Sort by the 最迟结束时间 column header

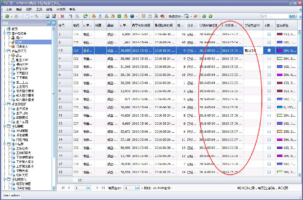[165, 25]
